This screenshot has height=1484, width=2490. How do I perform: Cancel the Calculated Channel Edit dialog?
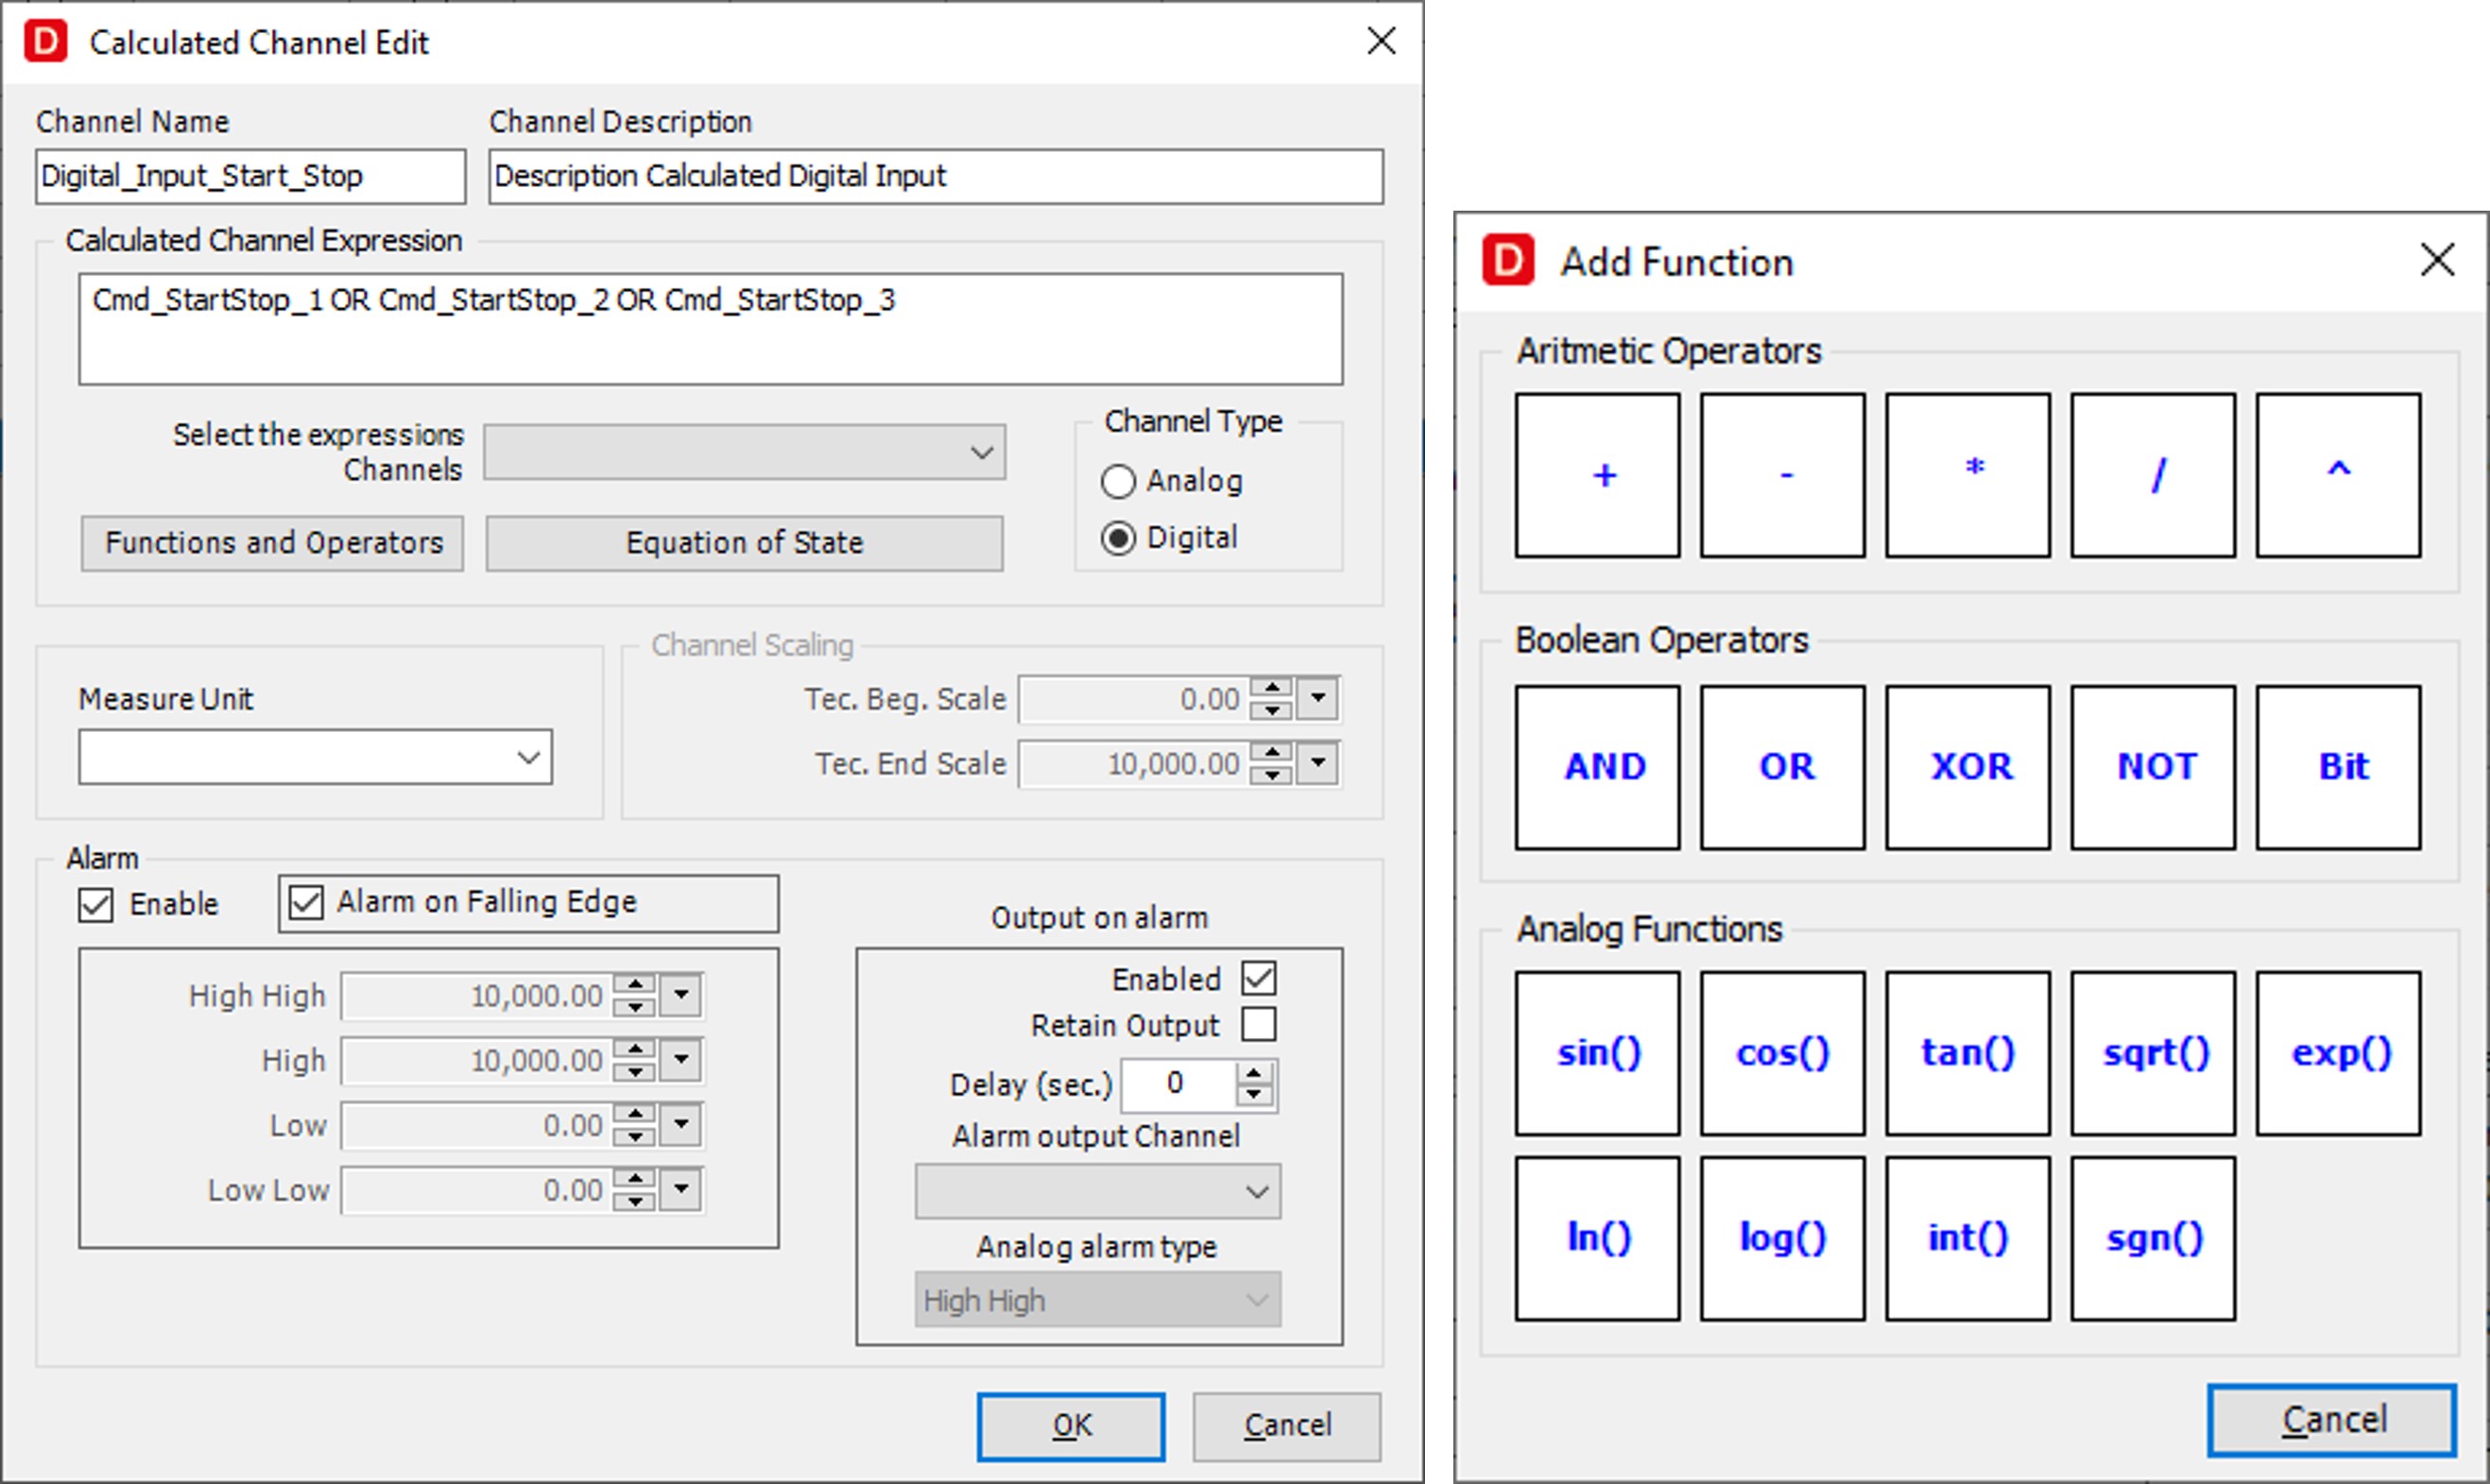point(1286,1426)
